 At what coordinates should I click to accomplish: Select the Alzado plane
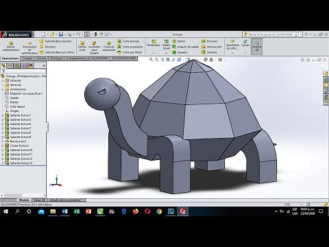click(x=12, y=98)
